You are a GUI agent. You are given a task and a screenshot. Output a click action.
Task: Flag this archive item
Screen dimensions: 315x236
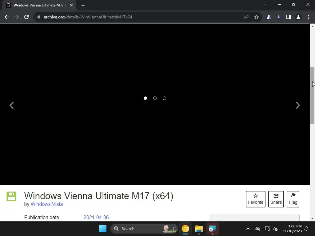pos(293,199)
